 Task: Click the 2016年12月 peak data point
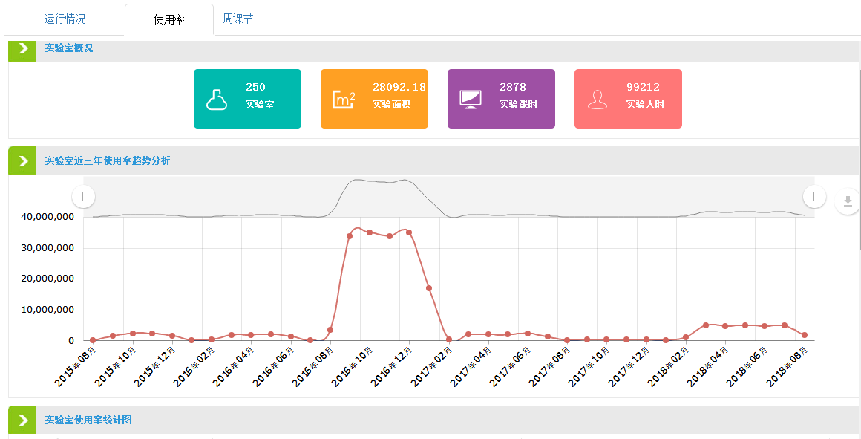click(409, 232)
